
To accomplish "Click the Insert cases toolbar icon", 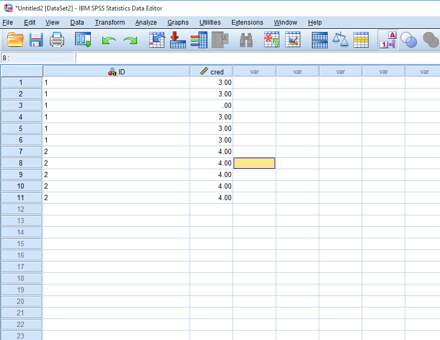I will (x=271, y=40).
